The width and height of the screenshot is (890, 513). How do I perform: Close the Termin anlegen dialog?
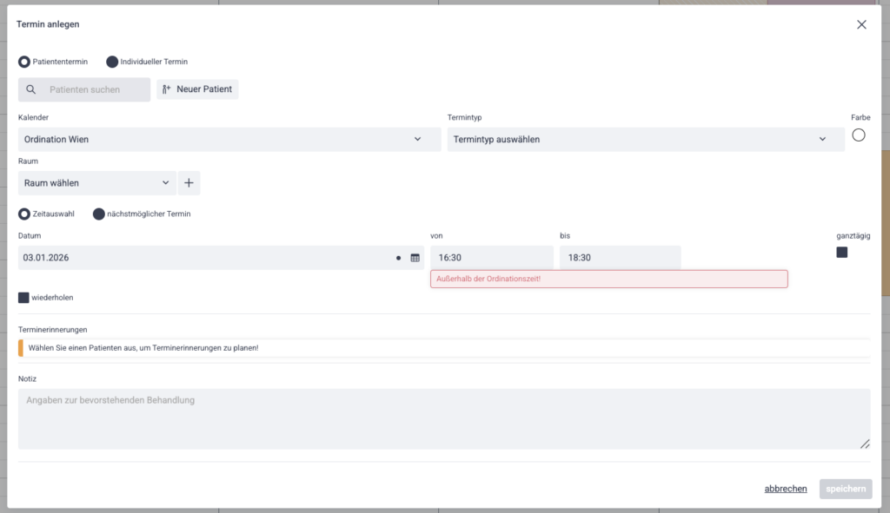tap(861, 24)
